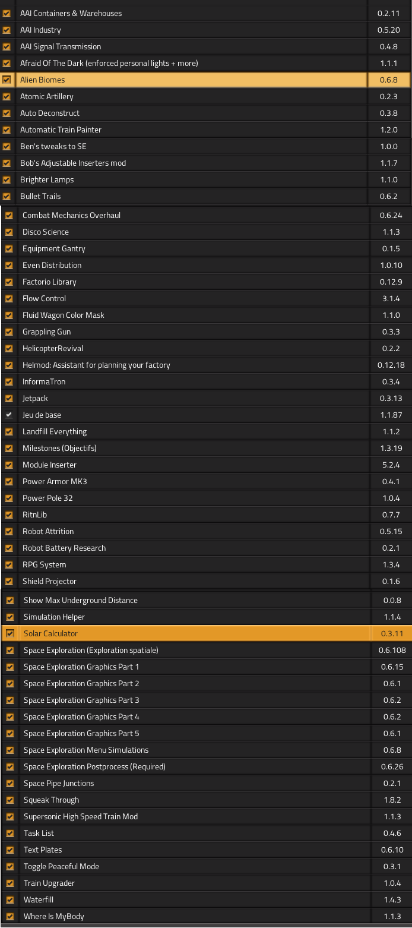
Task: Select the Robot Attrition mod
Action: click(x=193, y=531)
